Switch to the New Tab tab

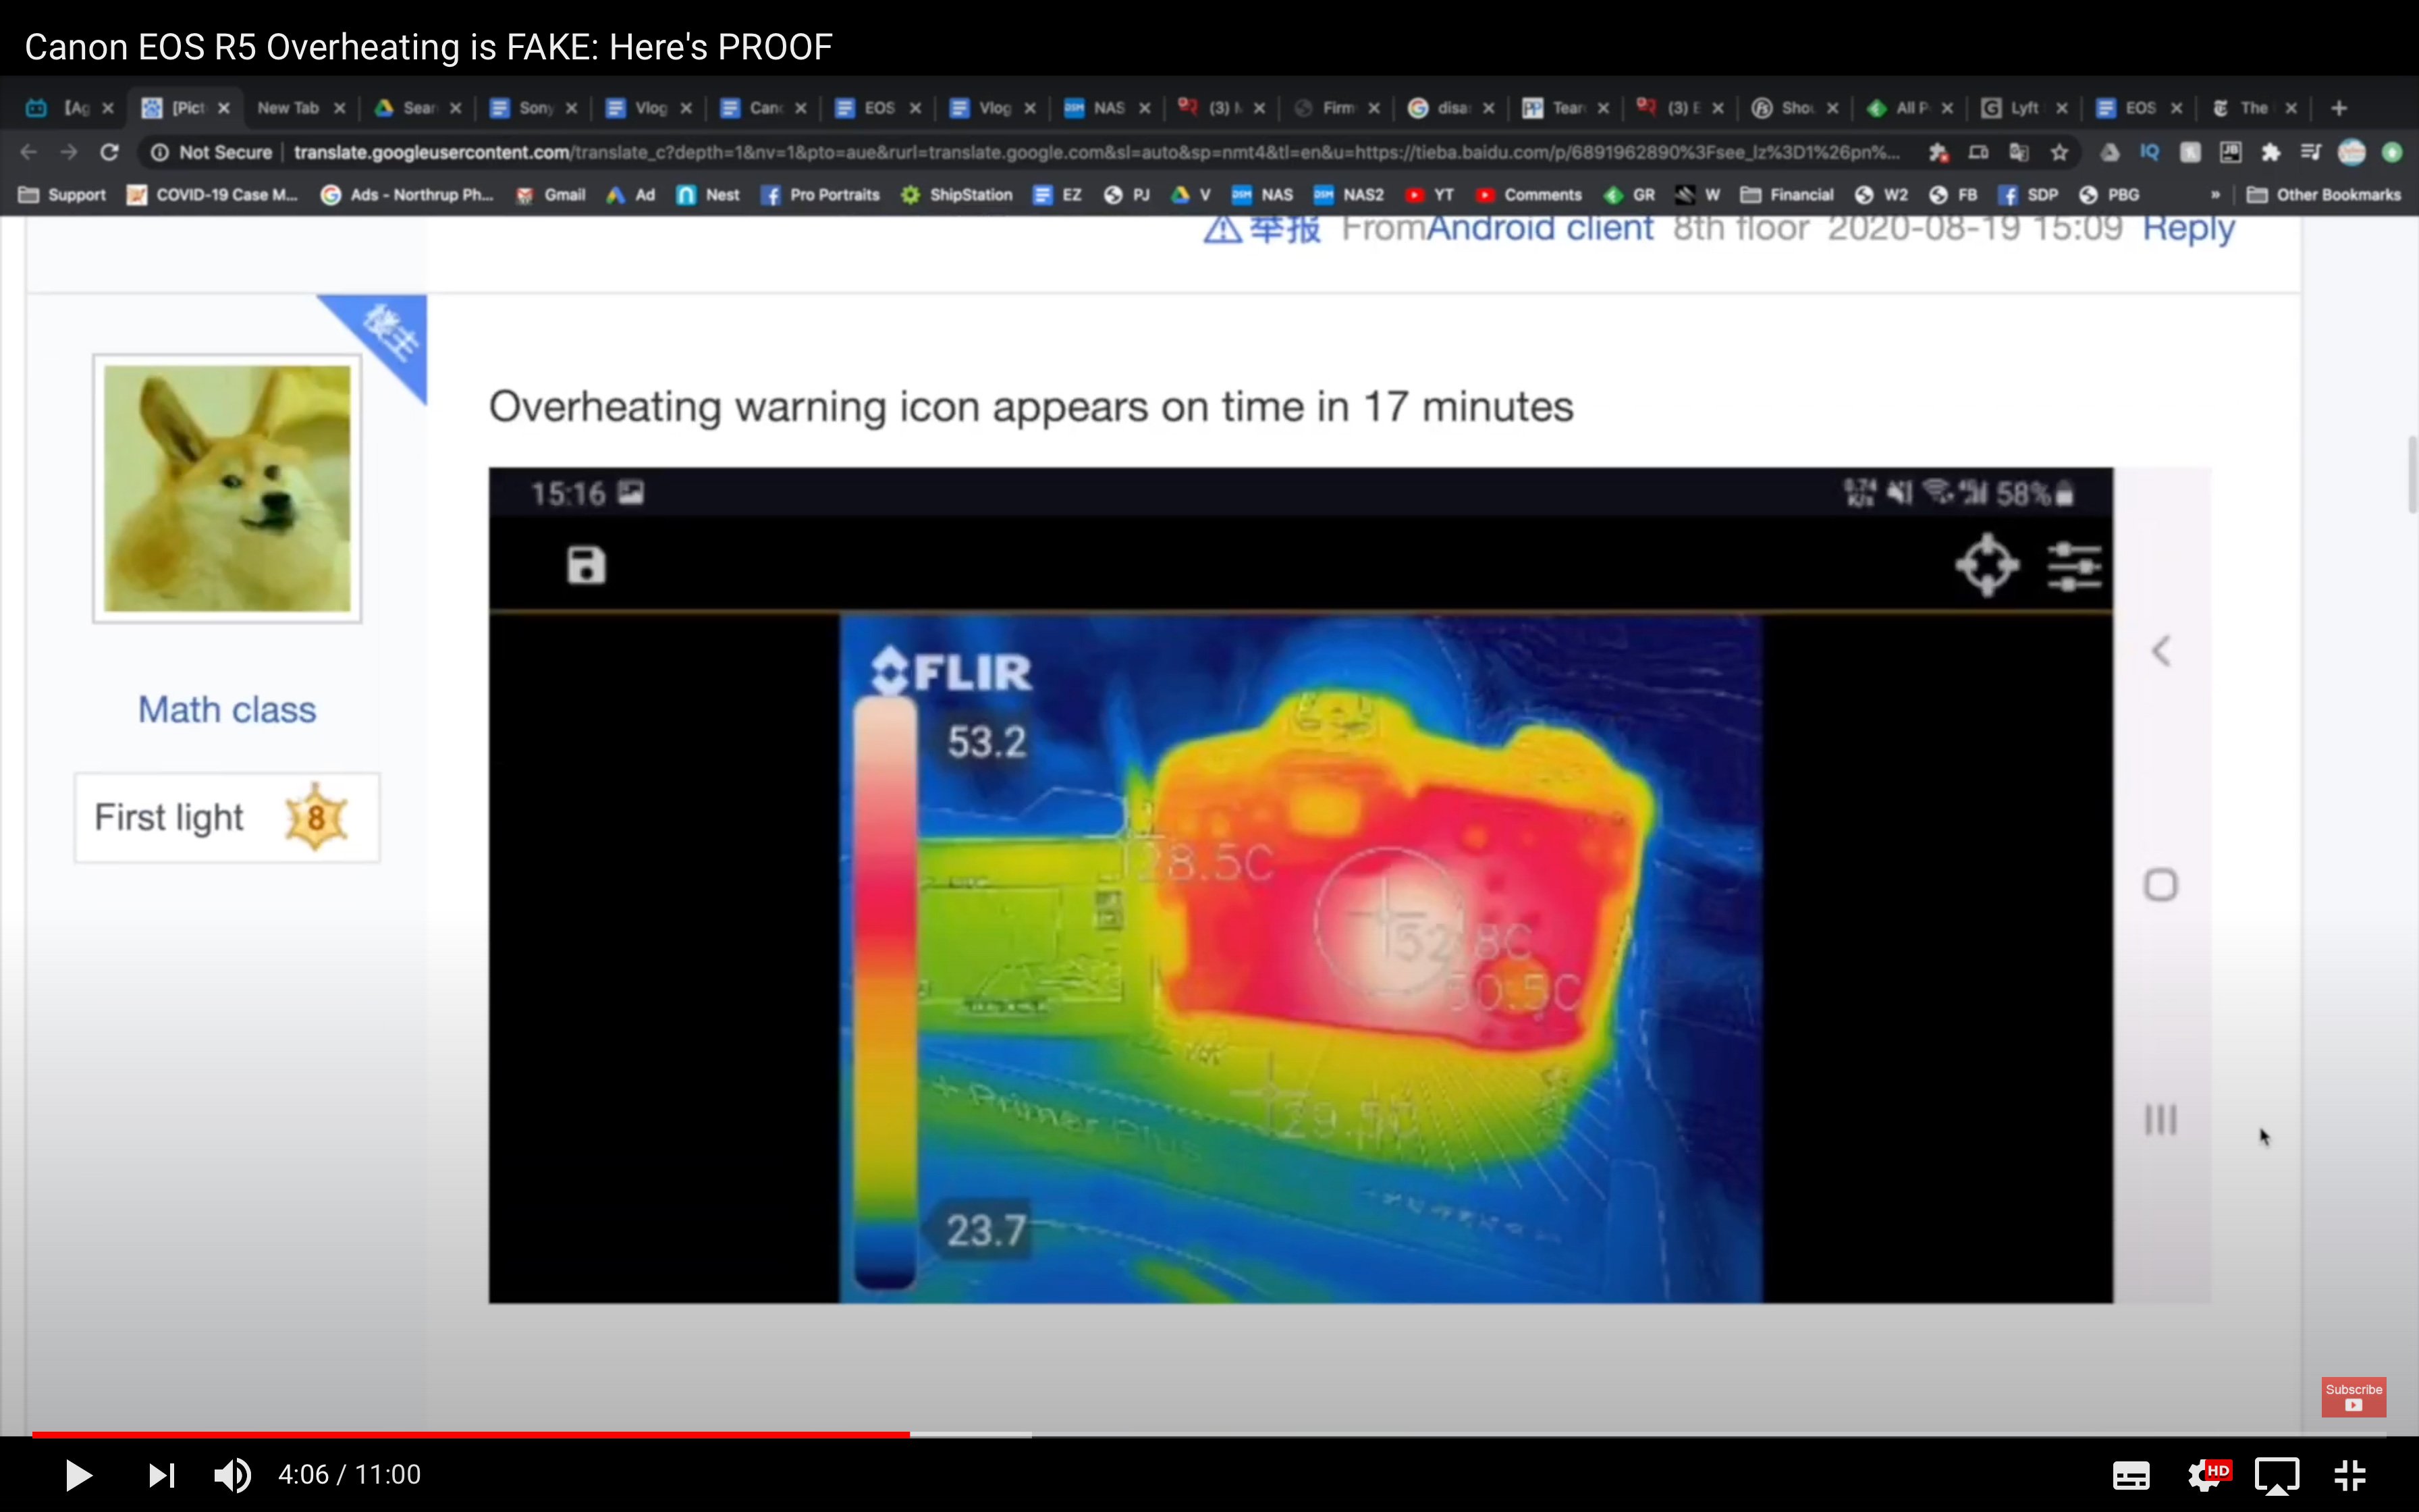coord(288,108)
